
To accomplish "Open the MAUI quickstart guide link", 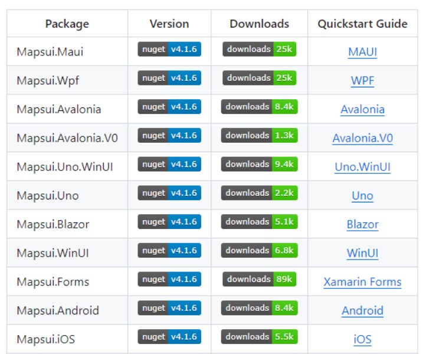I will pos(362,52).
